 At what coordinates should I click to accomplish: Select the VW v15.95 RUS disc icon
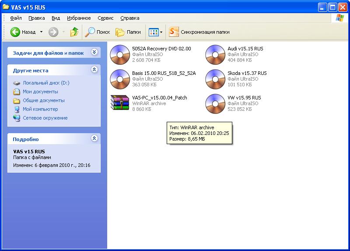[x=215, y=103]
